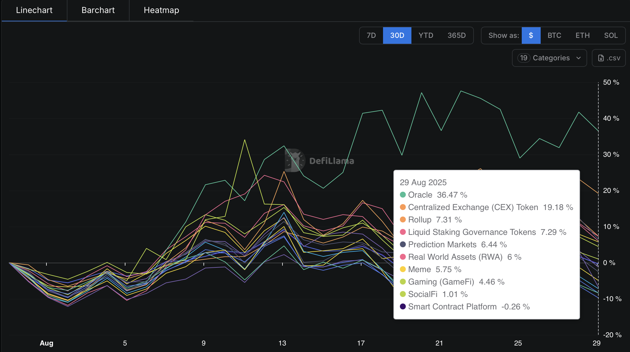630x352 pixels.
Task: Select the Linechart tab
Action: click(x=34, y=10)
